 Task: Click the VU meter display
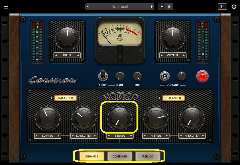pos(120,33)
